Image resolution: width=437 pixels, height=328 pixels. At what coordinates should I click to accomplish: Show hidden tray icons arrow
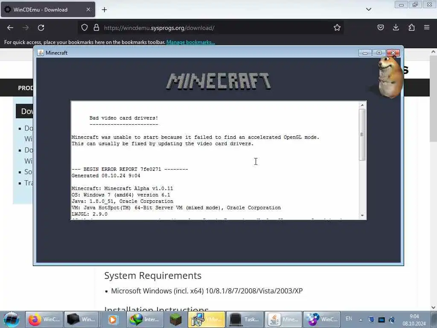(x=361, y=319)
